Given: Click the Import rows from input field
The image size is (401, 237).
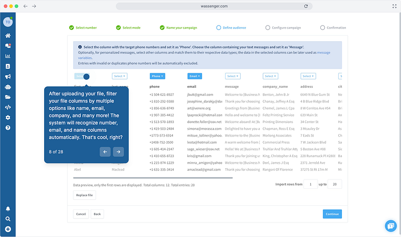Looking at the screenshot, I should pos(311,184).
